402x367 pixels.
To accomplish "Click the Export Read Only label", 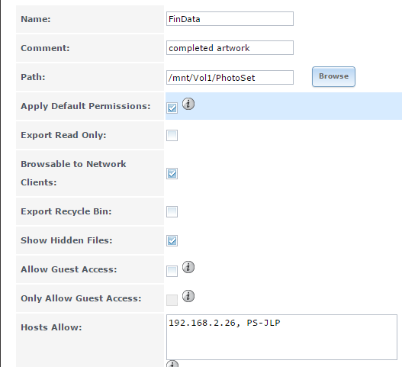I will [x=63, y=135].
